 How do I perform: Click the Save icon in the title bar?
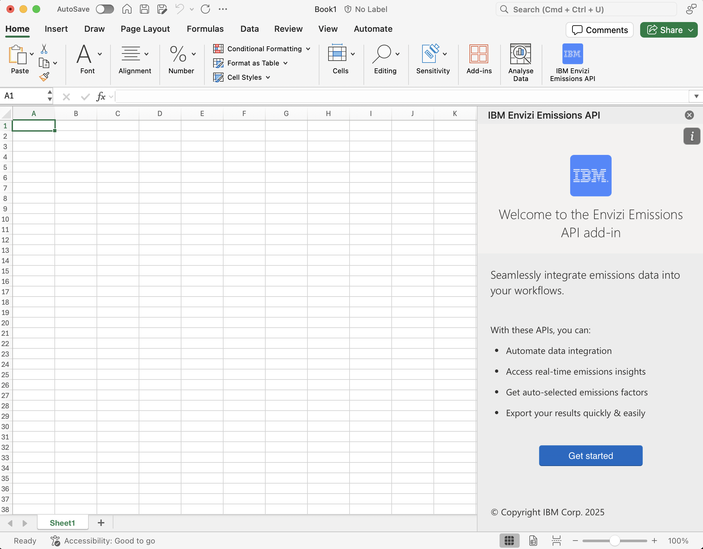point(144,9)
